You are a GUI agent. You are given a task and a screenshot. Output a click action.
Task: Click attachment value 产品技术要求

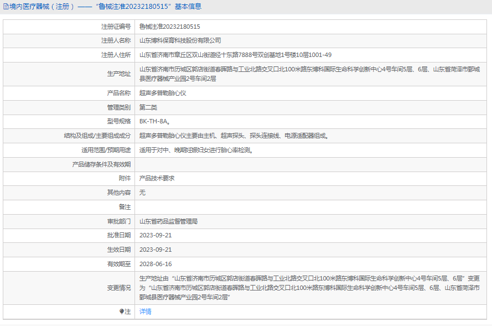tap(157, 179)
